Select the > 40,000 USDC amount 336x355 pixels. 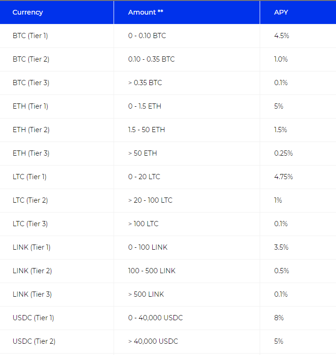coord(153,342)
